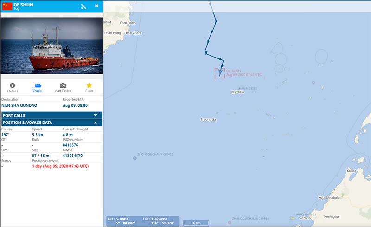The image size is (371, 227).
Task: Click the Lat/Lon coordinates box
Action: 143,221
